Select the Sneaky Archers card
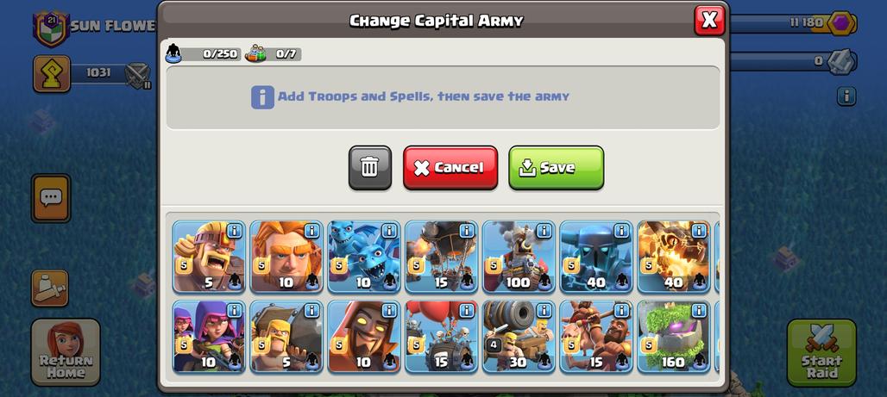Viewport: 887px width, 397px height. pyautogui.click(x=209, y=337)
